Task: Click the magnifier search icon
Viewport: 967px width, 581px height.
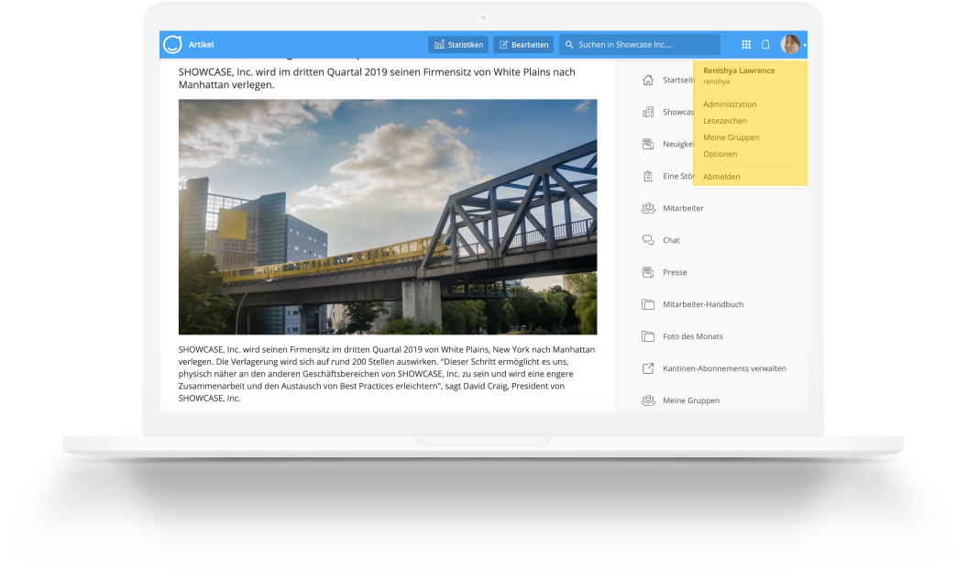Action: coord(569,44)
